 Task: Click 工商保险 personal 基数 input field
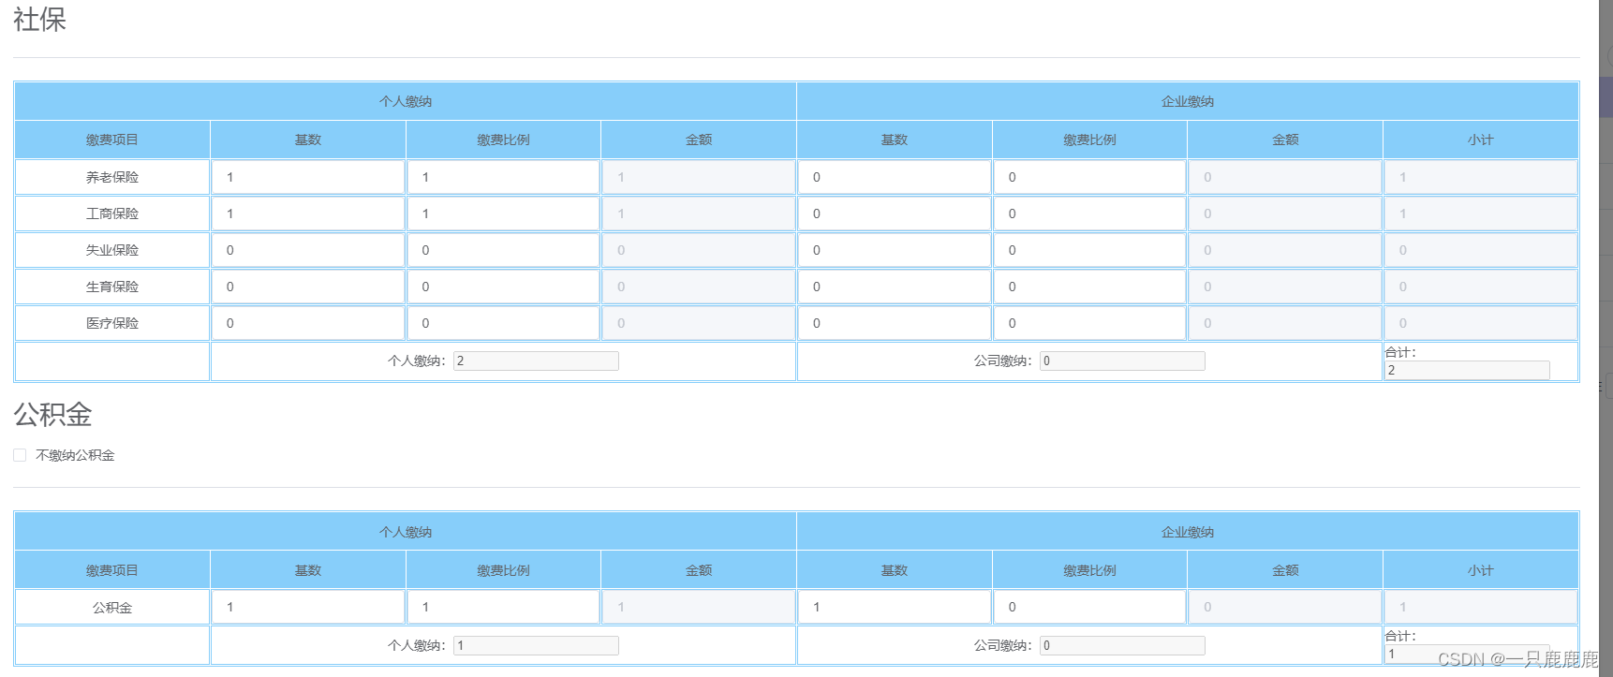[x=308, y=213]
